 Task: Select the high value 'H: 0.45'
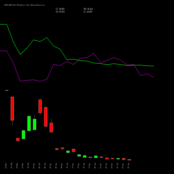pyautogui.click(x=88, y=9)
